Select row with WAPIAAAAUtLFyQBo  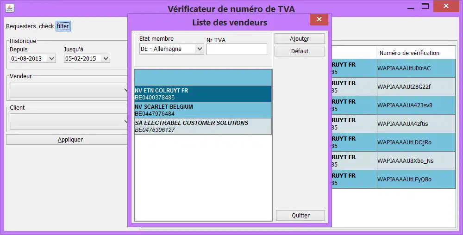(x=394, y=179)
